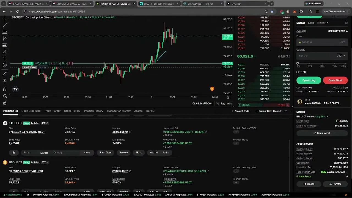Select the trend line drawing tool
This screenshot has height=198, width=352.
5,25
